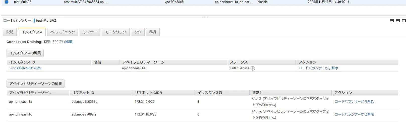Click the 編集 link for Connection Draining
The height and width of the screenshot is (124, 406).
coord(69,42)
